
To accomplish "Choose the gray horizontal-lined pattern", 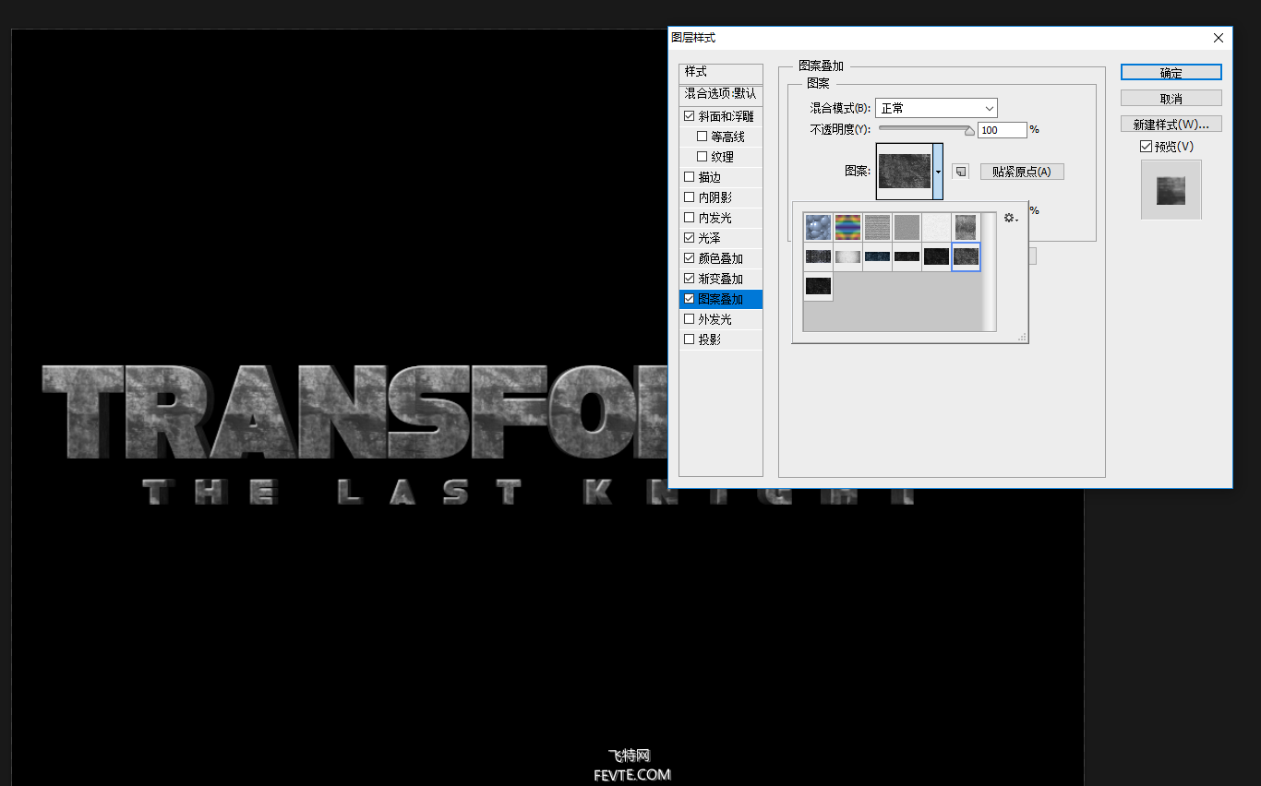I will point(877,227).
